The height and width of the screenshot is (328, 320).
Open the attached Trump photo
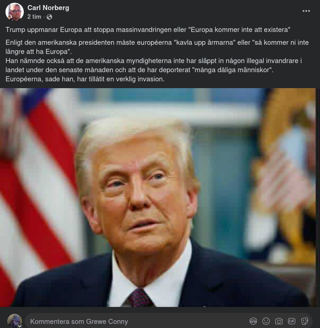click(158, 197)
